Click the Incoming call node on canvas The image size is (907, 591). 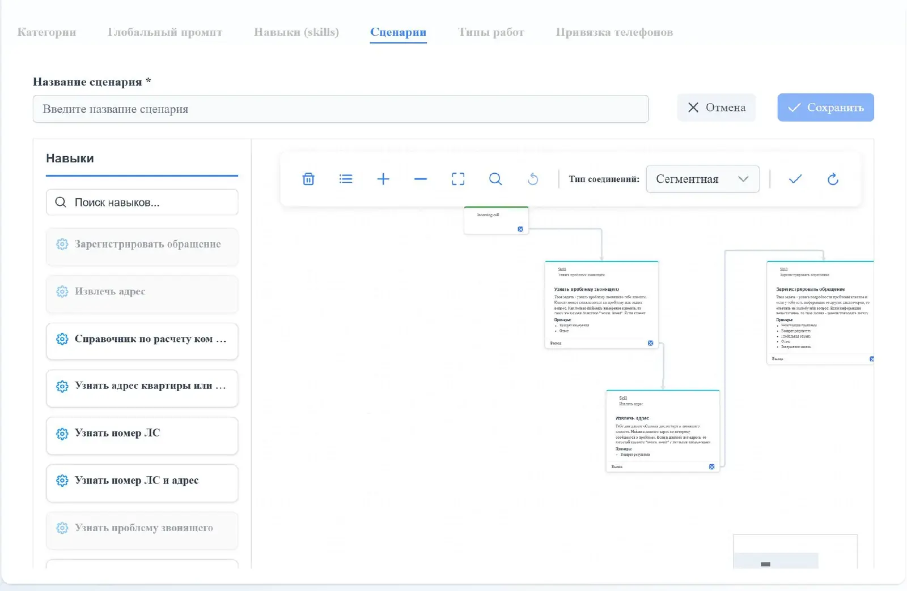[496, 220]
